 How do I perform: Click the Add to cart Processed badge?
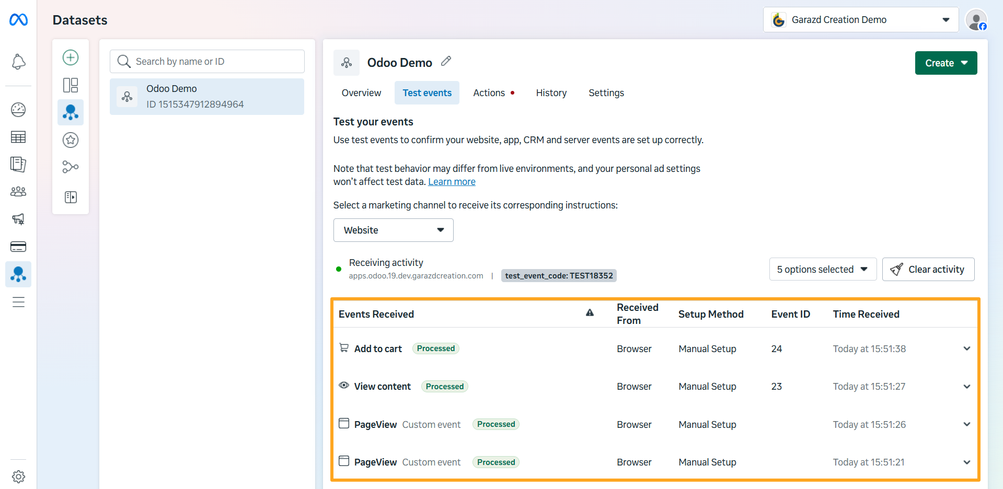coord(436,348)
